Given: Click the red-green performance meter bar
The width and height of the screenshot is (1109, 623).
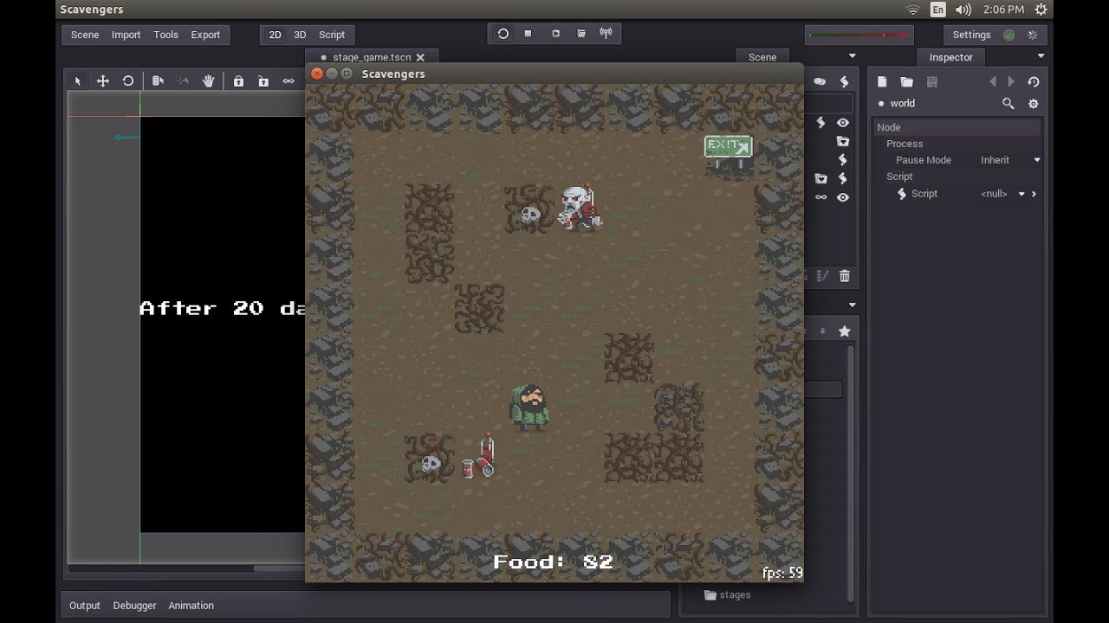Looking at the screenshot, I should (858, 35).
